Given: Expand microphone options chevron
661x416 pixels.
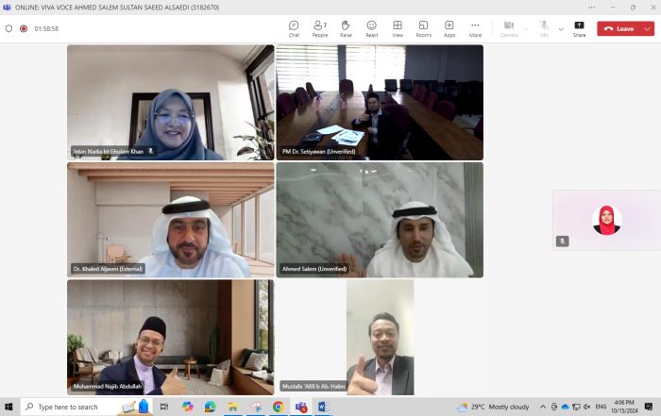Looking at the screenshot, I should pyautogui.click(x=561, y=28).
